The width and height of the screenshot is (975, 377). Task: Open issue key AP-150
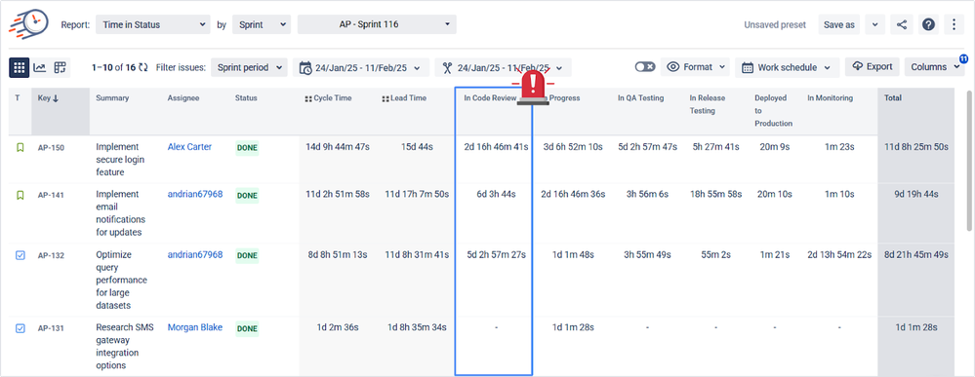coord(51,148)
